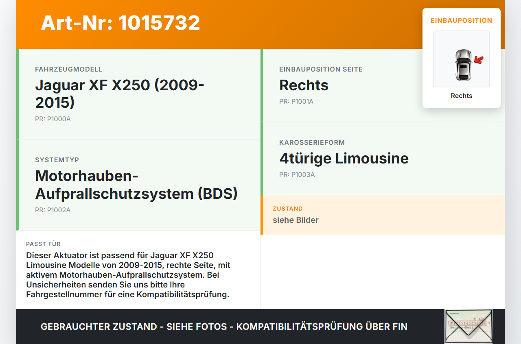
Task: Click the orange accent bar beside ZUSTAND
Action: (262, 215)
